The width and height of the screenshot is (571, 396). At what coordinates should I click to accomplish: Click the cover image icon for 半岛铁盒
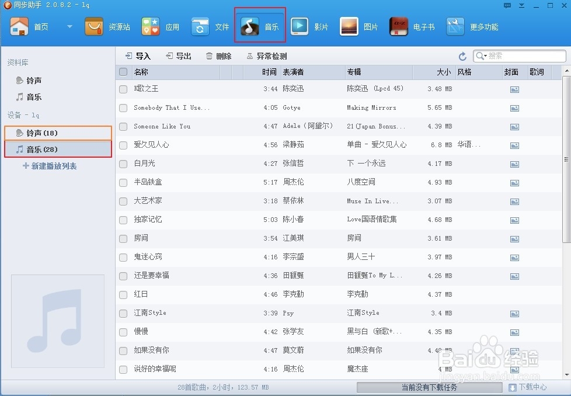(514, 183)
